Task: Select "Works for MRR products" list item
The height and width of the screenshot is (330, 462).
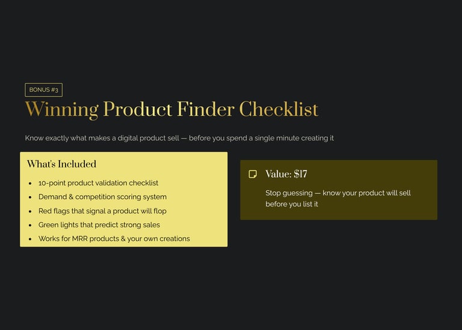Action: click(x=114, y=239)
